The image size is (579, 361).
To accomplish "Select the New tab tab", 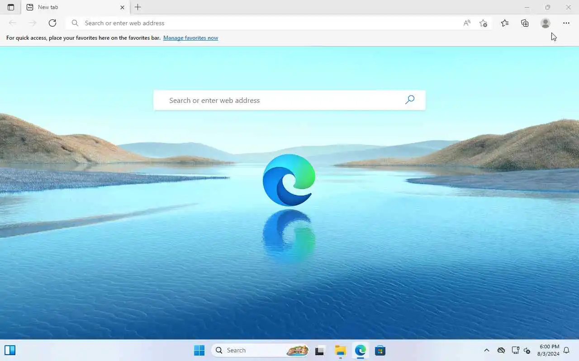I will [76, 7].
